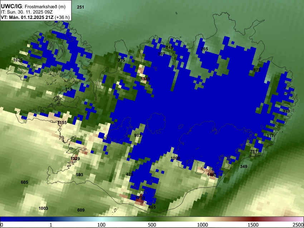
Task: Pick the map value 1349
Action: pos(145,79)
